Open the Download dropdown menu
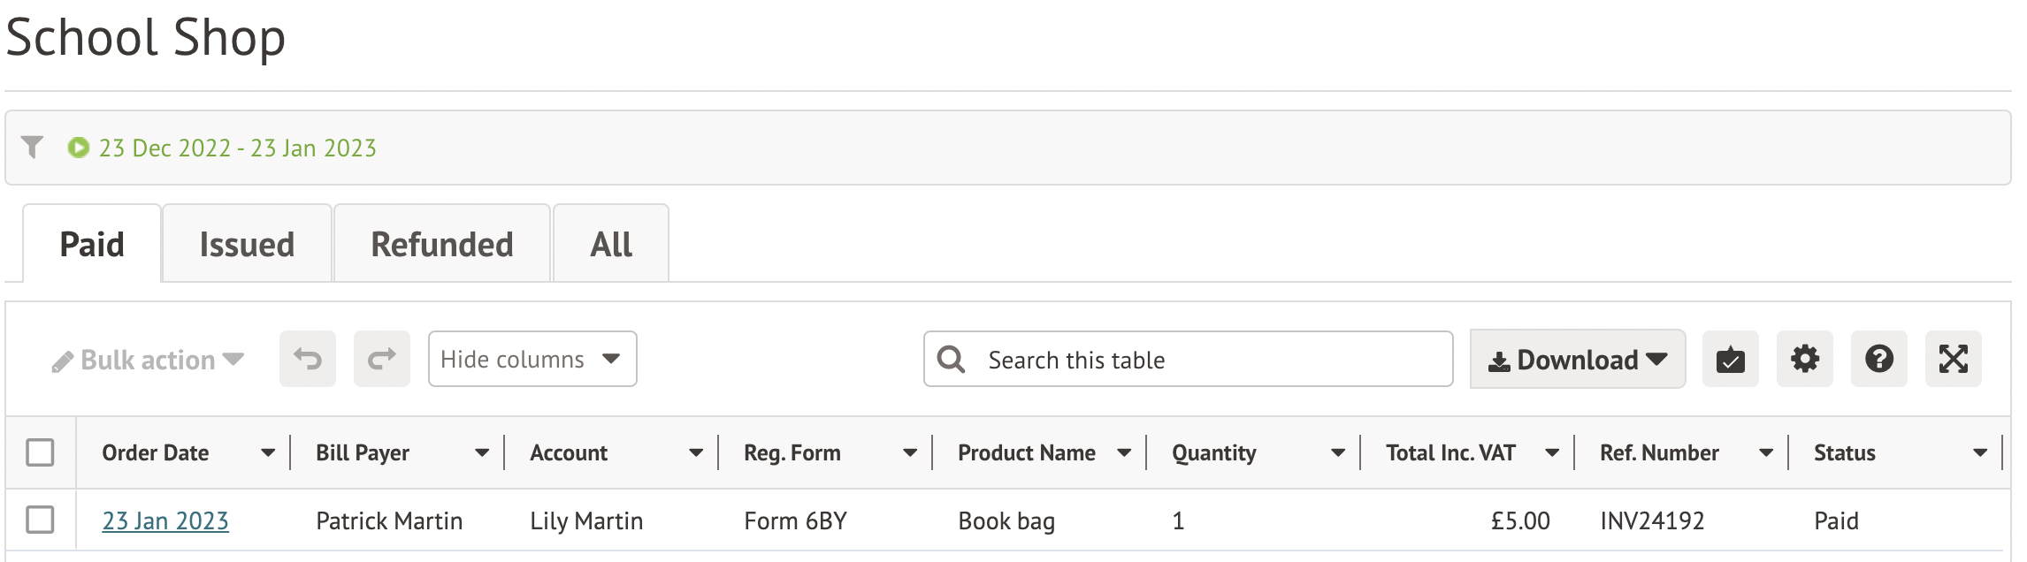2027x562 pixels. [x=1577, y=359]
